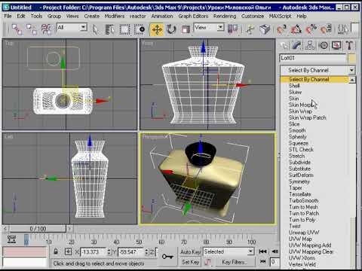
Task: Expand the Select By Channel modifier dropdown
Action: pos(351,70)
